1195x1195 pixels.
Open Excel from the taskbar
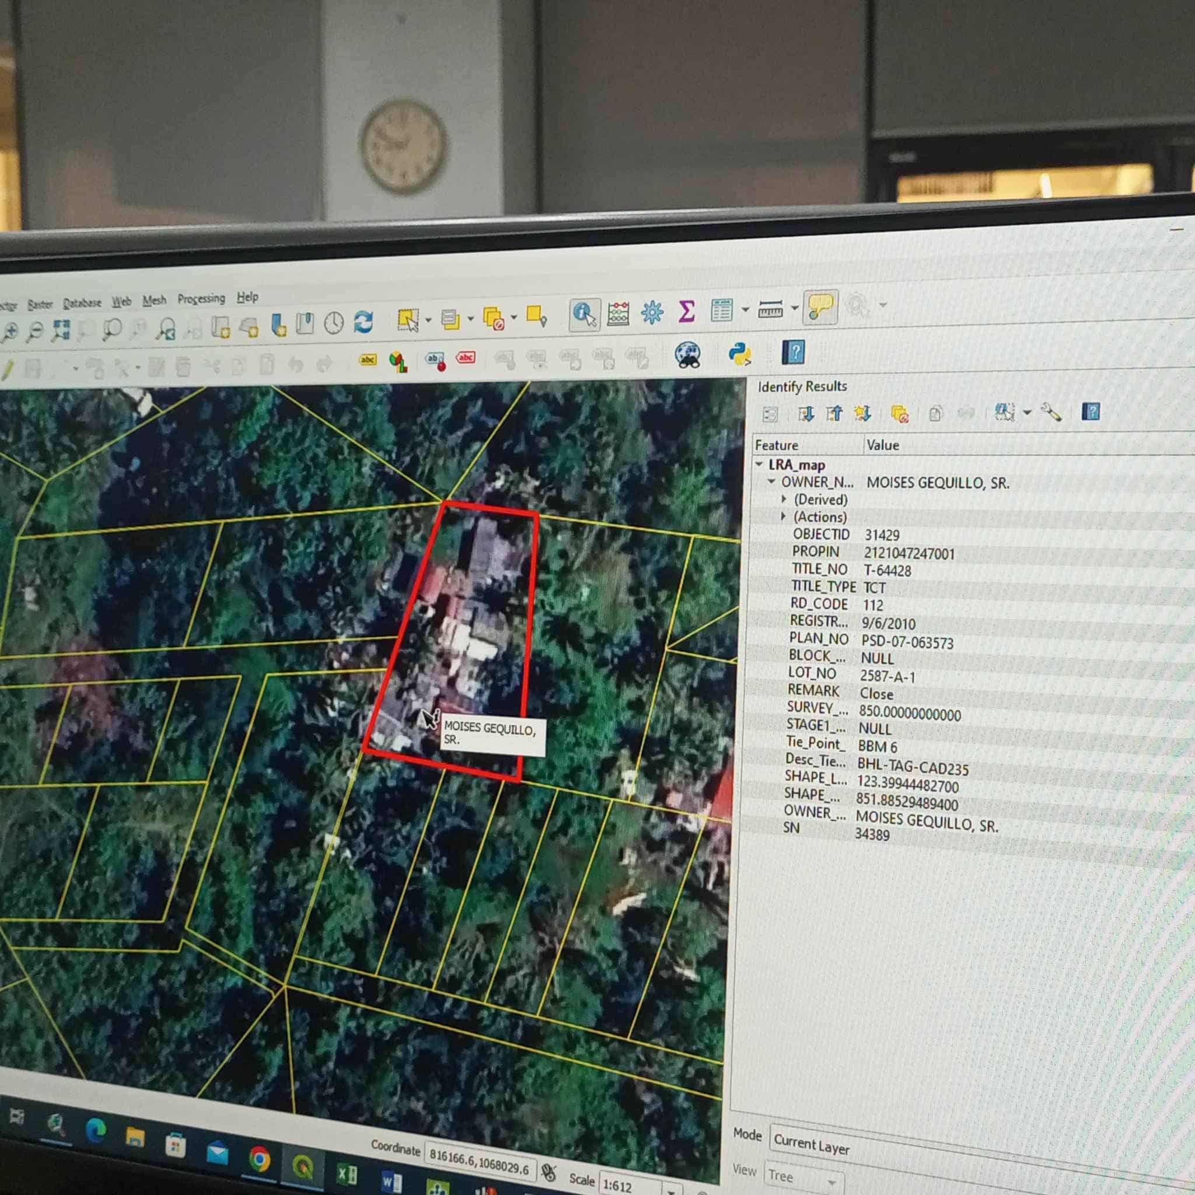(x=347, y=1175)
